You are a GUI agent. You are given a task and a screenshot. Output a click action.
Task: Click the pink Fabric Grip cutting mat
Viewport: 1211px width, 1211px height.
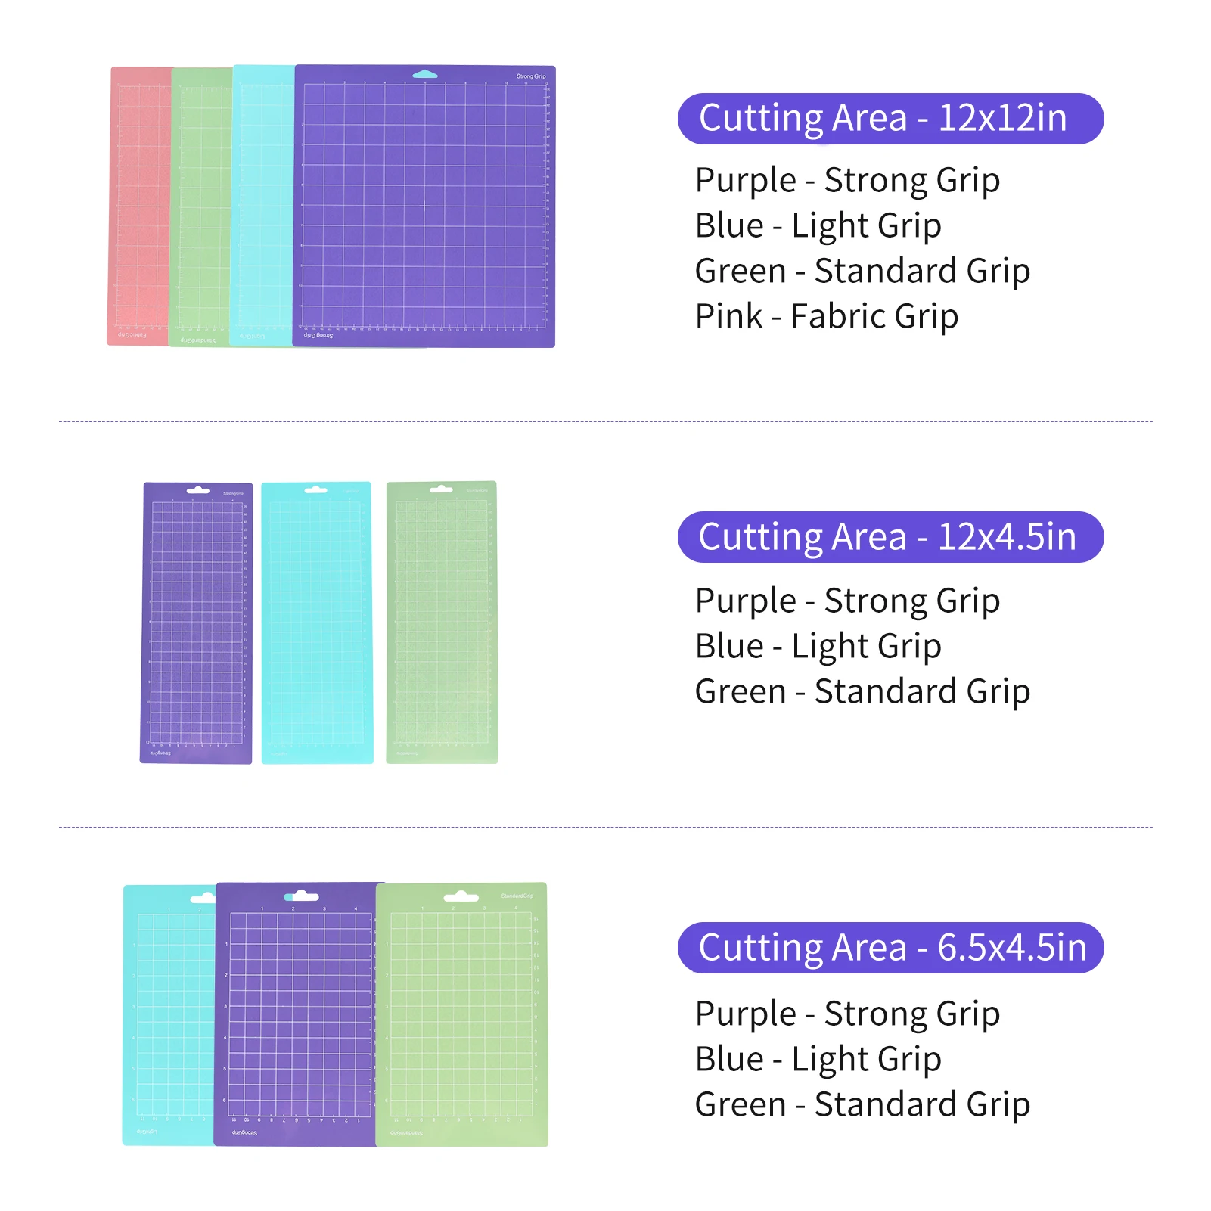tap(140, 206)
